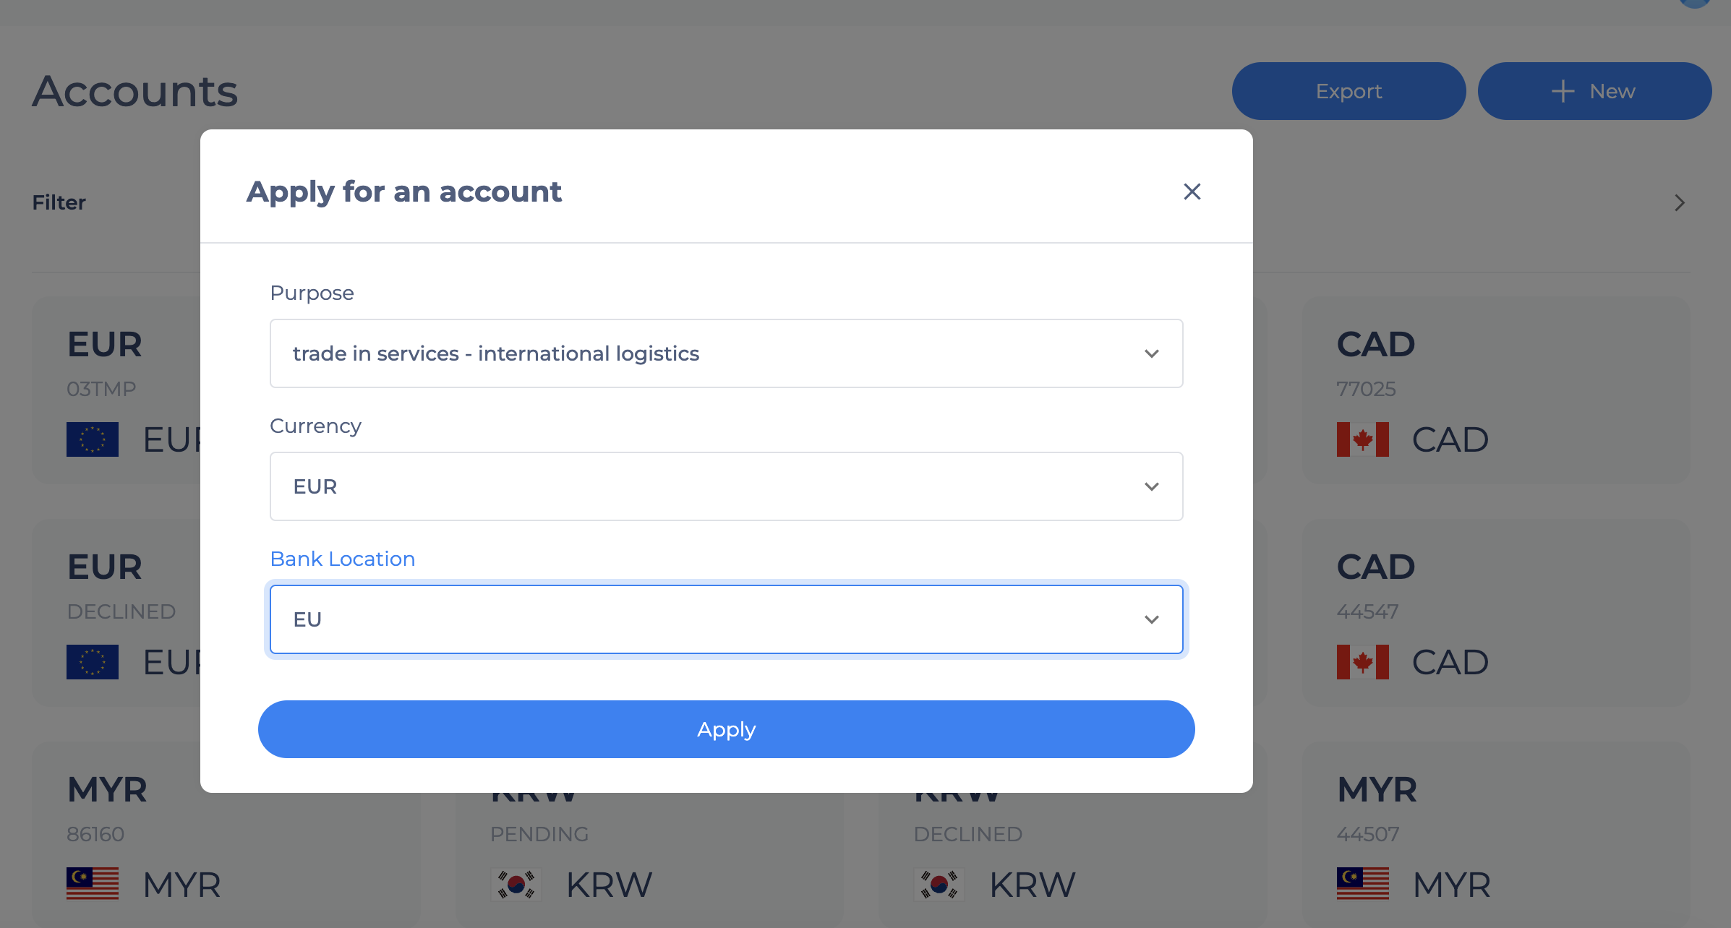The image size is (1731, 928).
Task: Open the Purpose dropdown
Action: (726, 353)
